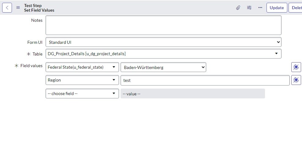Open the '-- choose field --' dropdown
Image resolution: width=302 pixels, height=141 pixels.
click(x=82, y=93)
